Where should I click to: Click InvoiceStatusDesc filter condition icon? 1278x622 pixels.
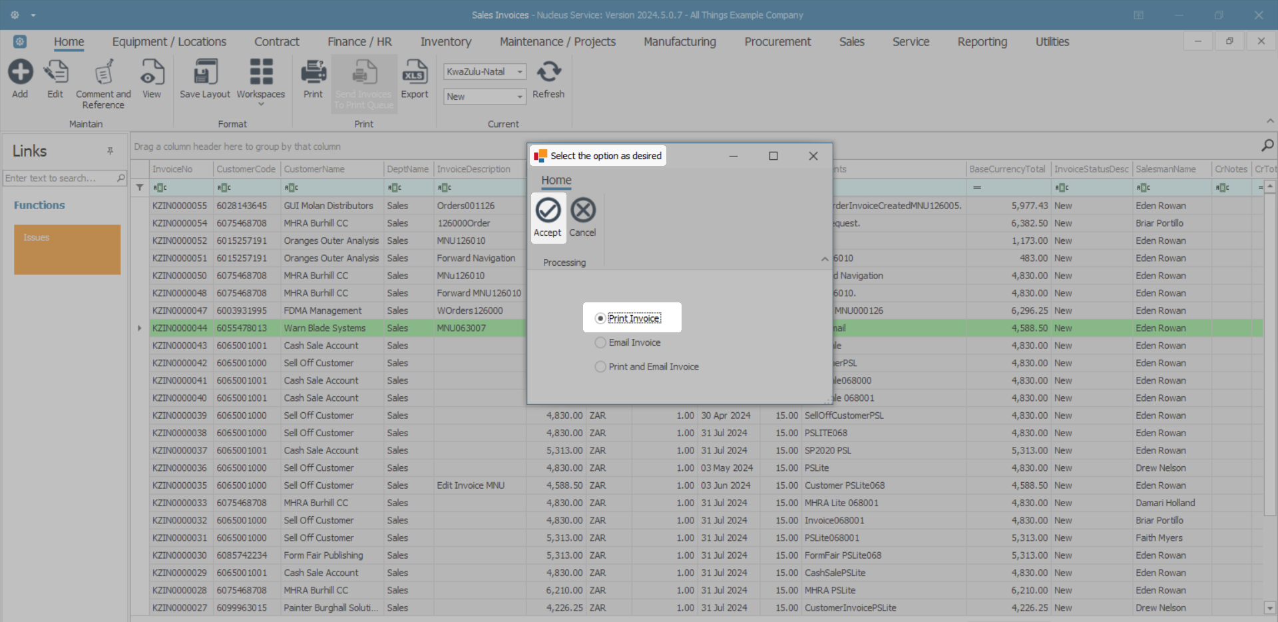click(x=1062, y=188)
